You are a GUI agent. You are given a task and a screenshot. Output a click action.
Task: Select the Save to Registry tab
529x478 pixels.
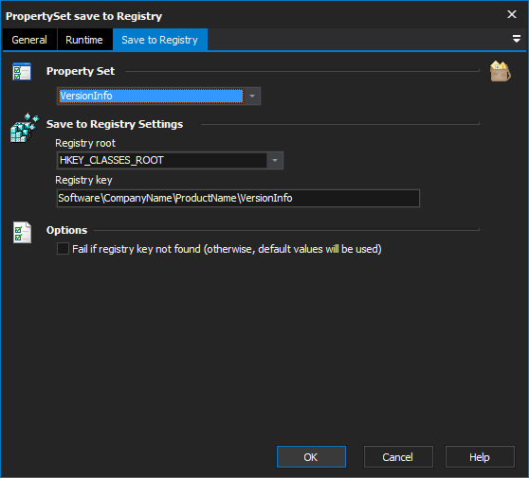coord(160,40)
